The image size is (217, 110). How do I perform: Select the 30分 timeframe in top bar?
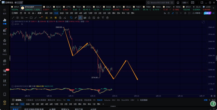point(62,13)
